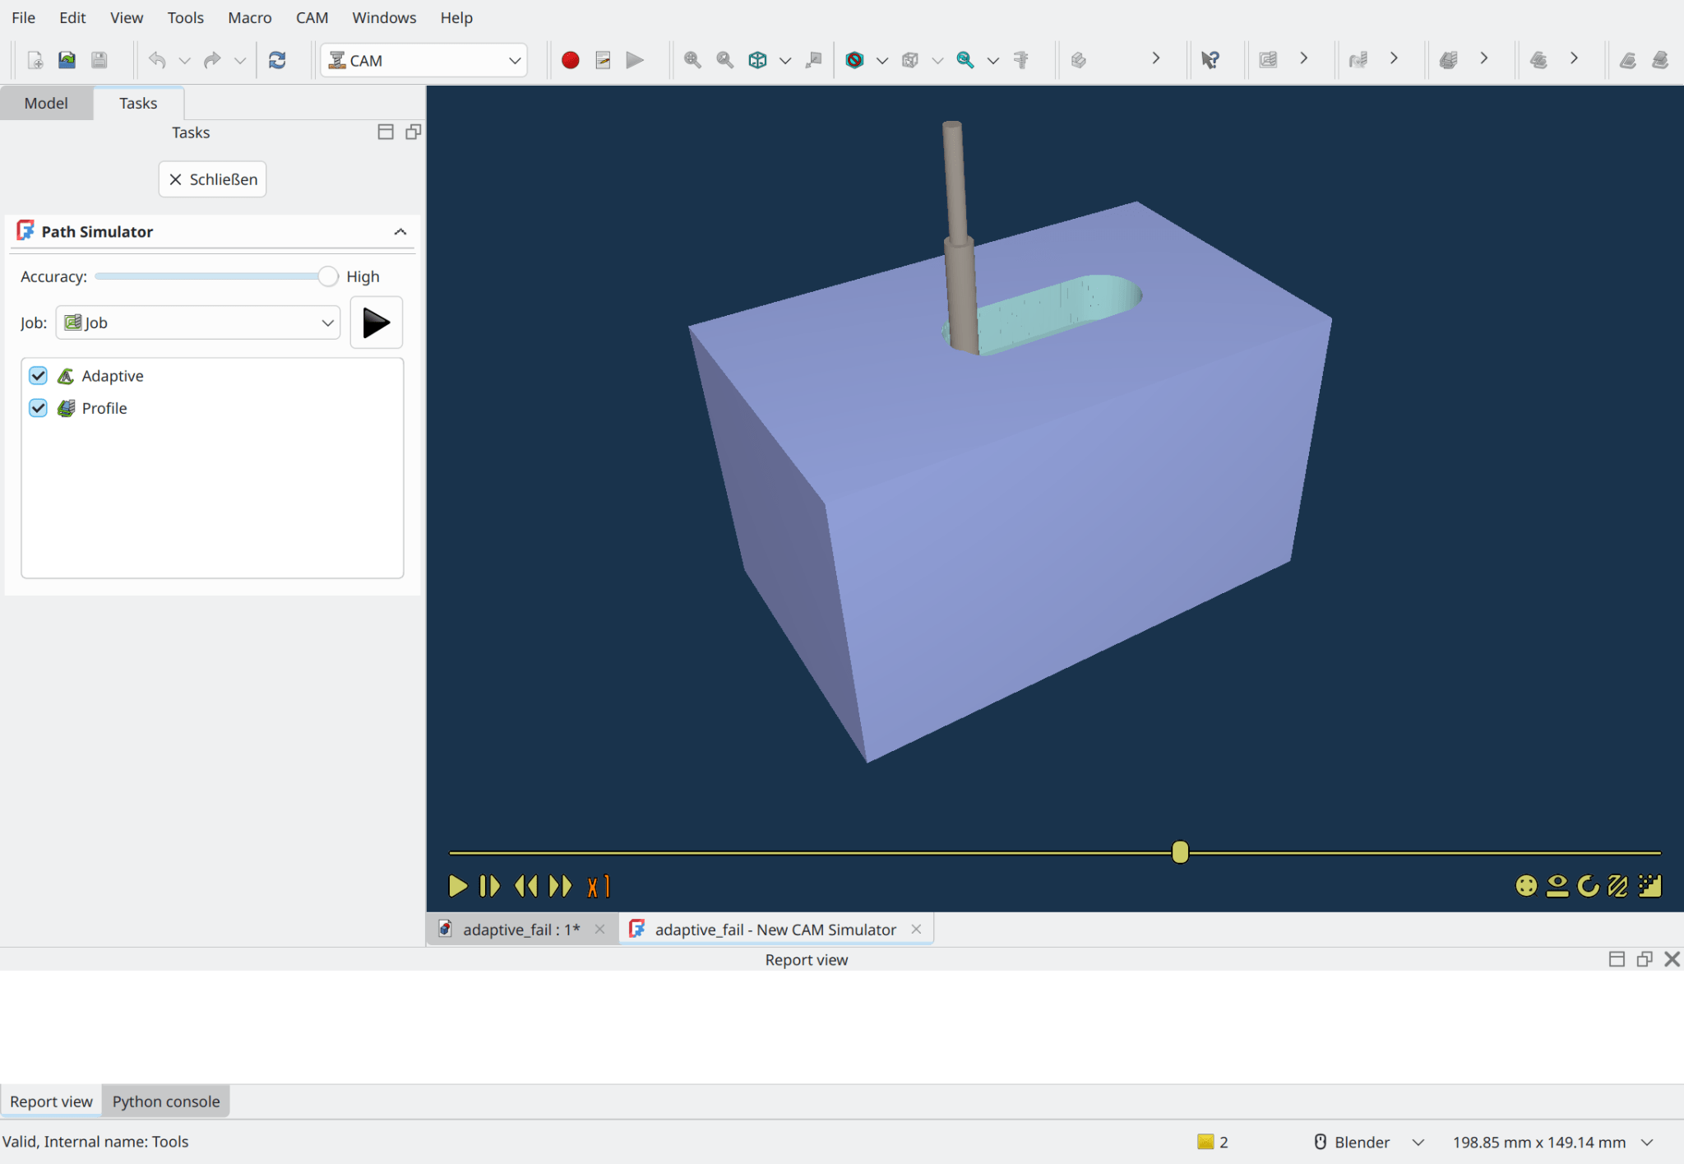Click the isometric view cube icon
This screenshot has height=1164, width=1684.
point(757,60)
